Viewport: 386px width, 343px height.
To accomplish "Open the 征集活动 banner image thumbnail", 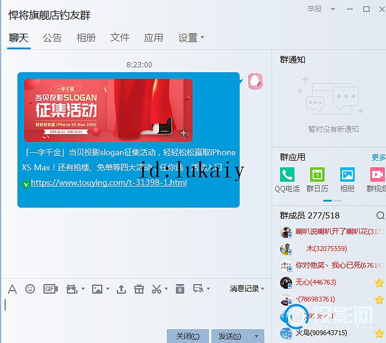I will pos(108,110).
